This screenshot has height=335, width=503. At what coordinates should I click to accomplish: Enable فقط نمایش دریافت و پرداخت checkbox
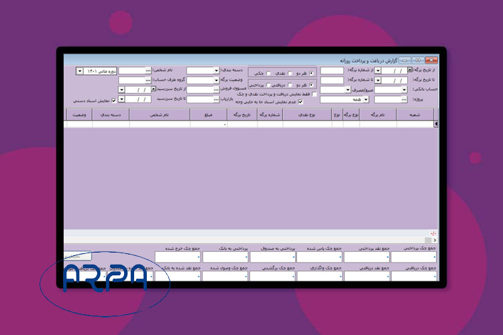[315, 94]
